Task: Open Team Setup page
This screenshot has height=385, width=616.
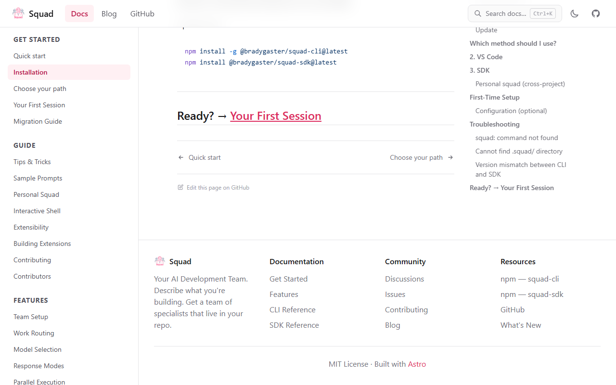Action: 69,317
